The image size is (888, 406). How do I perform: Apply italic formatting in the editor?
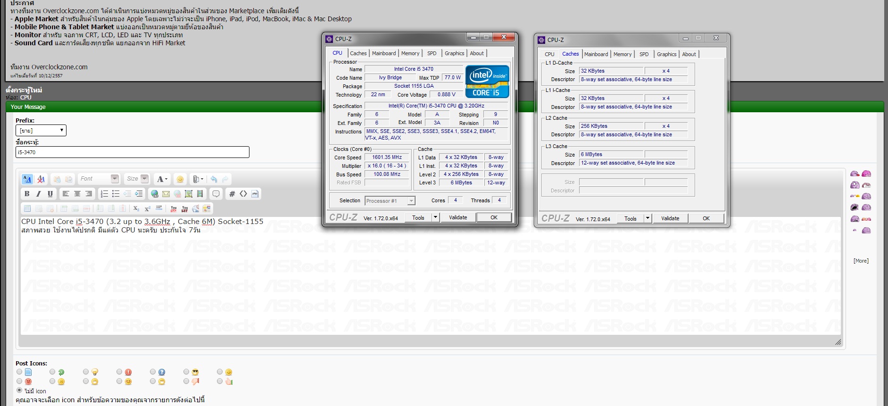[x=39, y=194]
